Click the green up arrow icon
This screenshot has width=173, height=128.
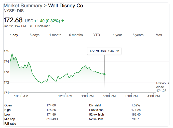(x=63, y=21)
